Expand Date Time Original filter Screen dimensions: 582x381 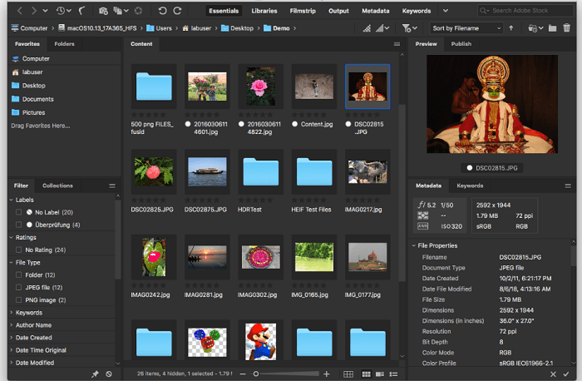(11, 350)
